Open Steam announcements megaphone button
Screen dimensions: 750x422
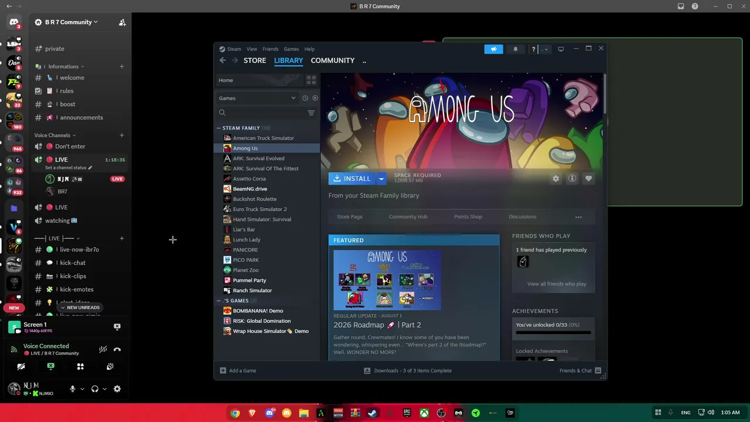[x=493, y=49]
